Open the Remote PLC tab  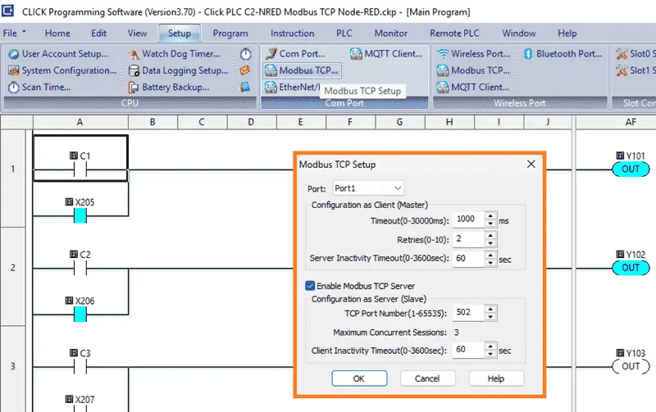tap(454, 33)
